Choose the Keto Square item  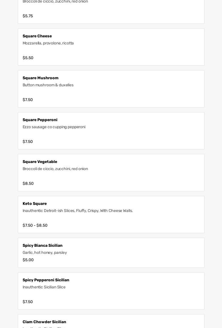point(111,215)
